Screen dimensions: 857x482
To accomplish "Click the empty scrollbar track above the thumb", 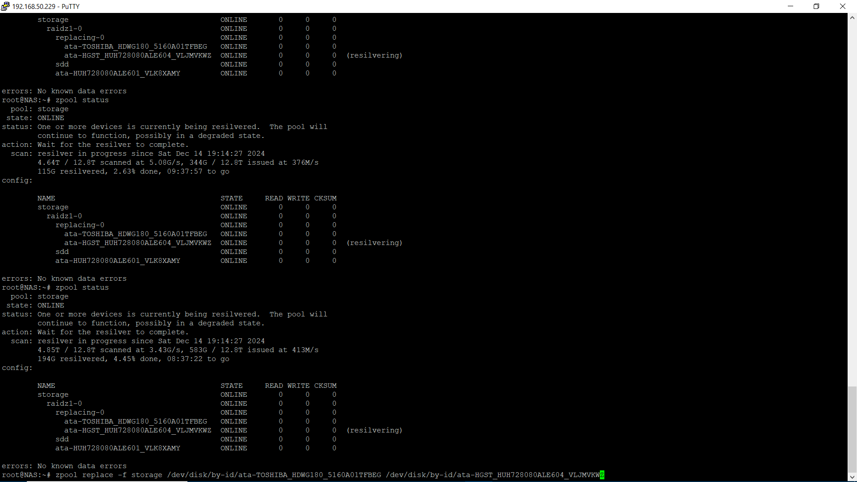I will click(x=852, y=201).
